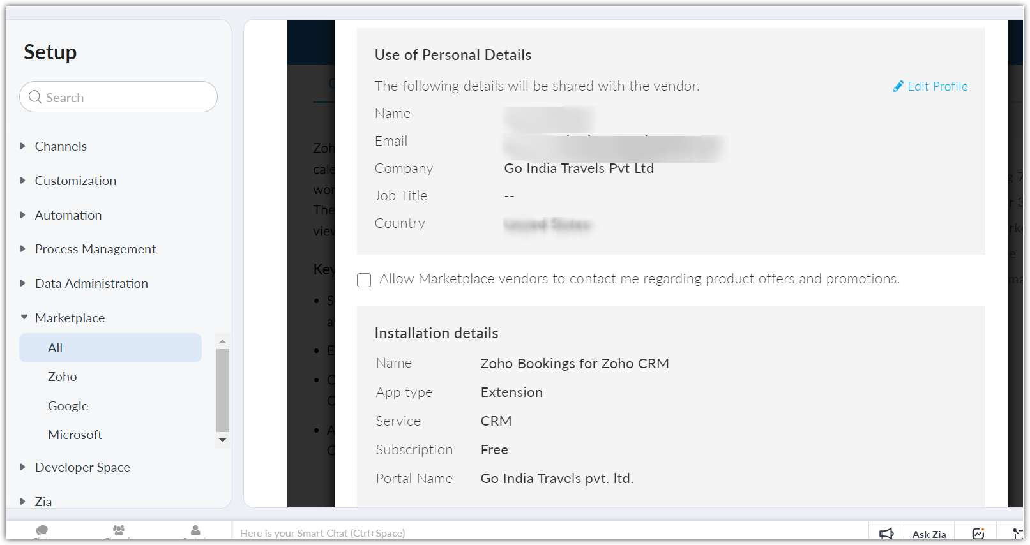The width and height of the screenshot is (1030, 545).
Task: Expand the Automation section arrow
Action: click(x=23, y=215)
